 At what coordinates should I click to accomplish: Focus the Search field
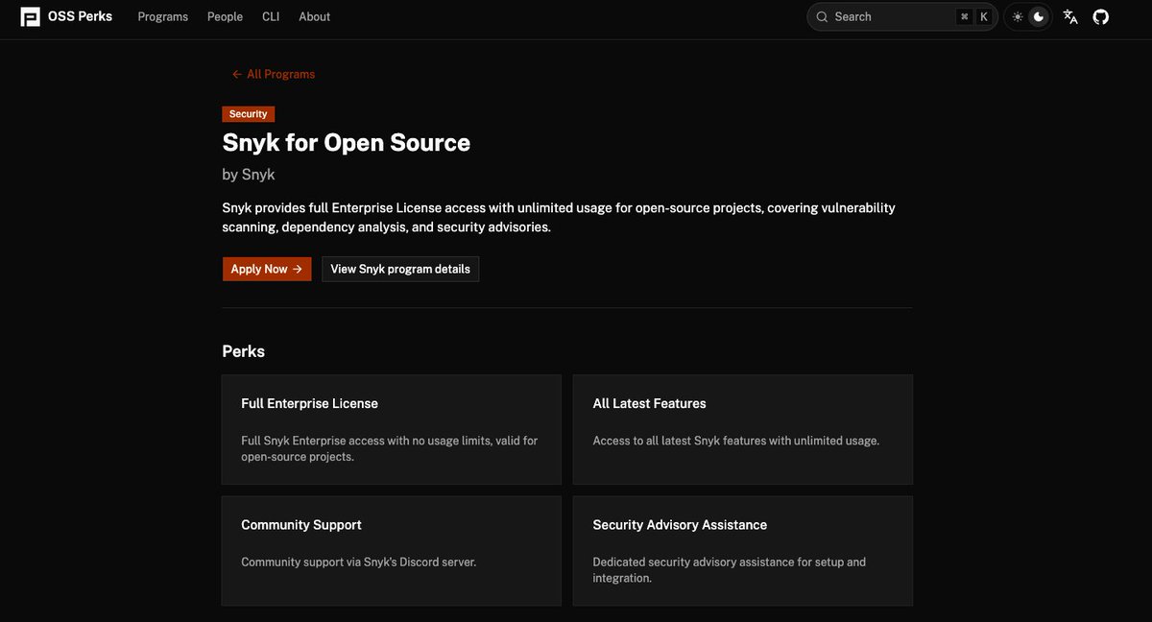pyautogui.click(x=902, y=16)
